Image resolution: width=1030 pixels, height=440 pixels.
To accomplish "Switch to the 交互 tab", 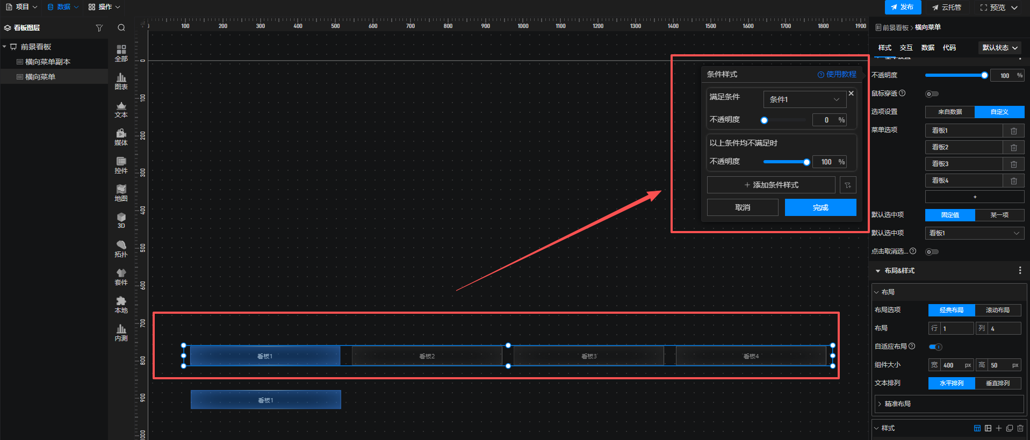I will coord(906,48).
